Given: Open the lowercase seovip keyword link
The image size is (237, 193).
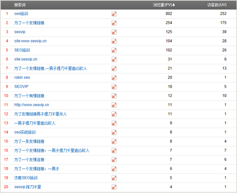Looking at the screenshot, I should click(19, 32).
